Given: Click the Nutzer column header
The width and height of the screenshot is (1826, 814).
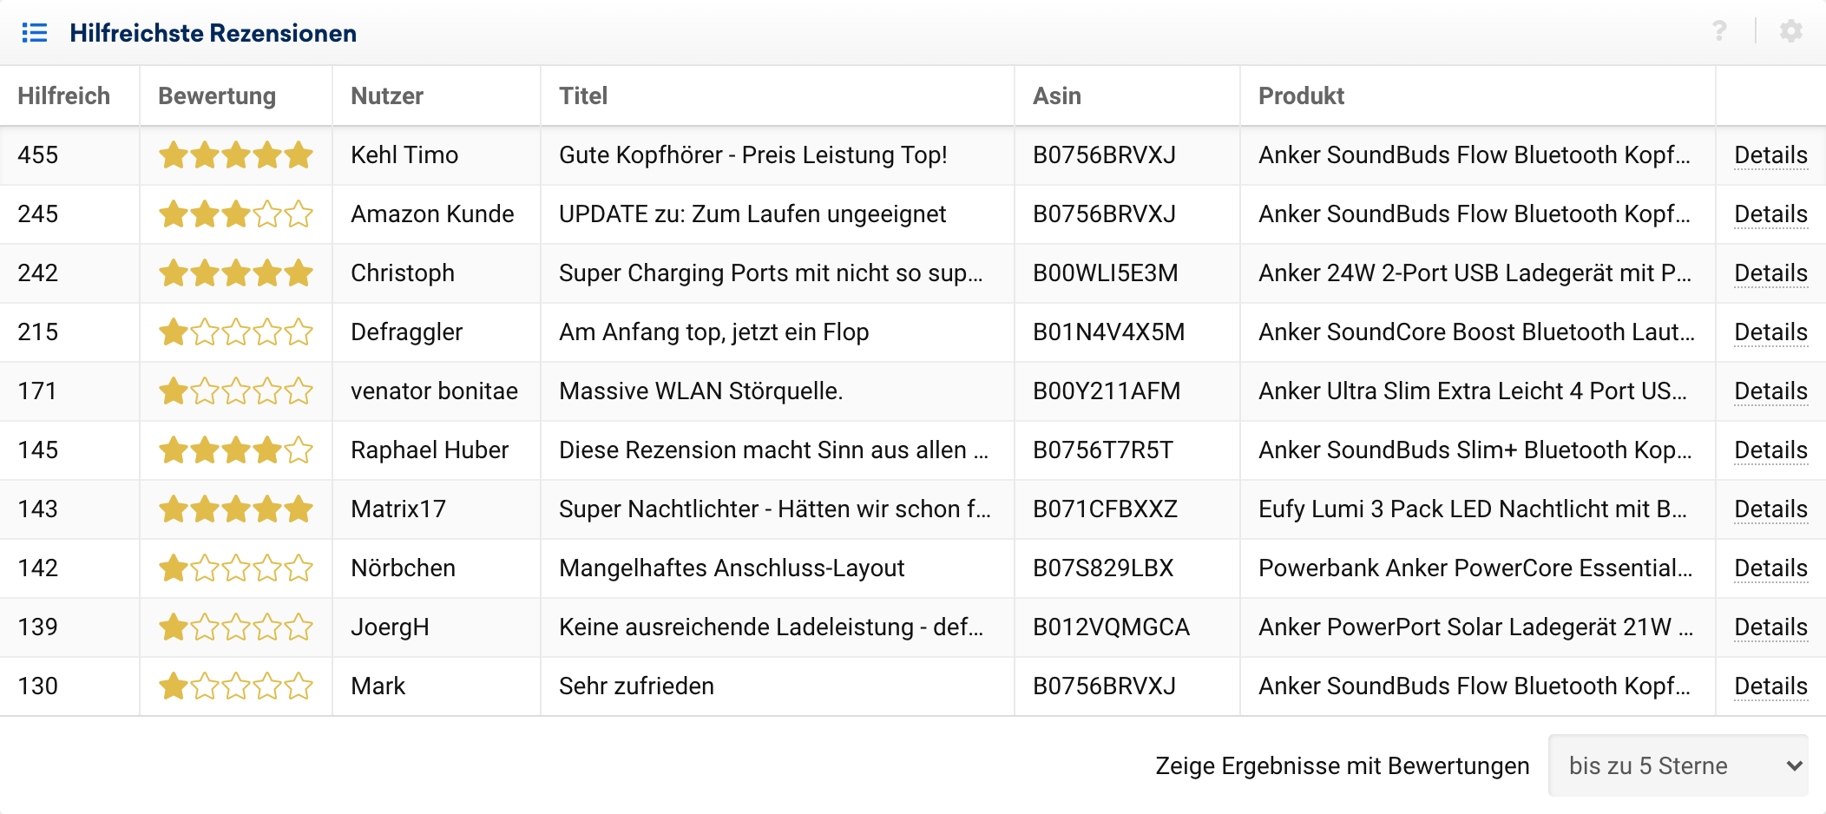Looking at the screenshot, I should (387, 95).
